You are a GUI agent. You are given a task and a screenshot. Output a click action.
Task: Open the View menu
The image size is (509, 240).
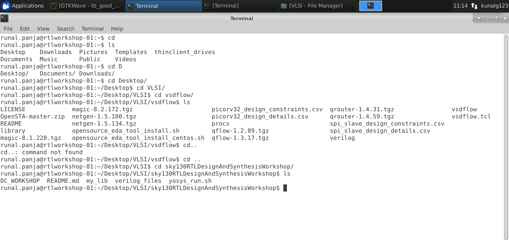point(43,29)
